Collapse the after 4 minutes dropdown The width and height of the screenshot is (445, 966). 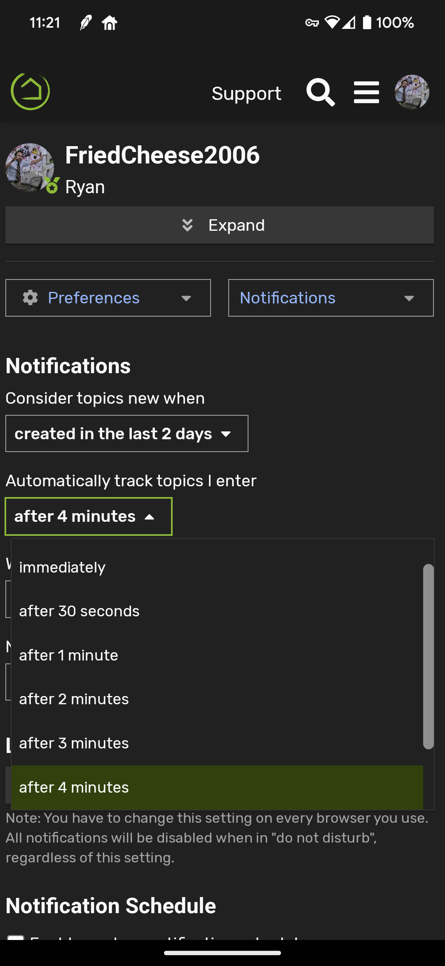[88, 516]
